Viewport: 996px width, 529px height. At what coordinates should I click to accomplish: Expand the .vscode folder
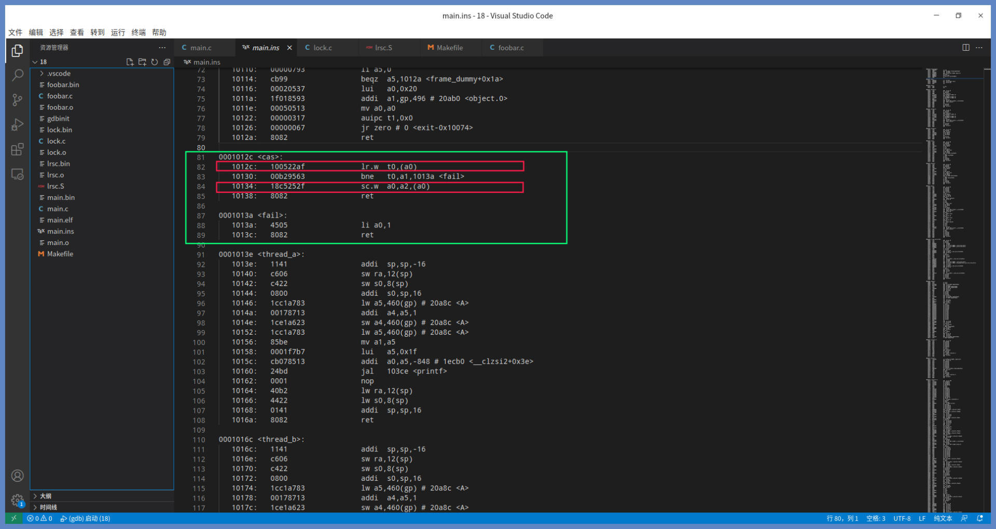[59, 74]
